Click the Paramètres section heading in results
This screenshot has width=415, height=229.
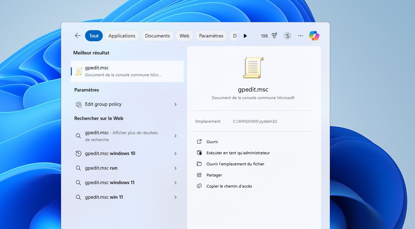coord(87,90)
